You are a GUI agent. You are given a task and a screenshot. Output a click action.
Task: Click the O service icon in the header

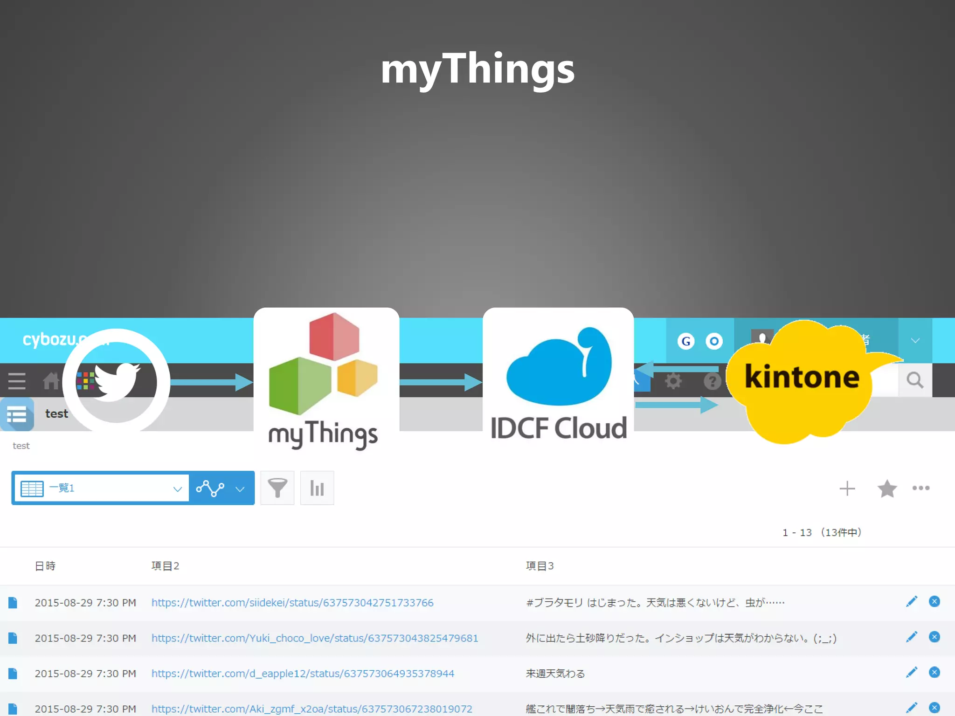tap(714, 341)
